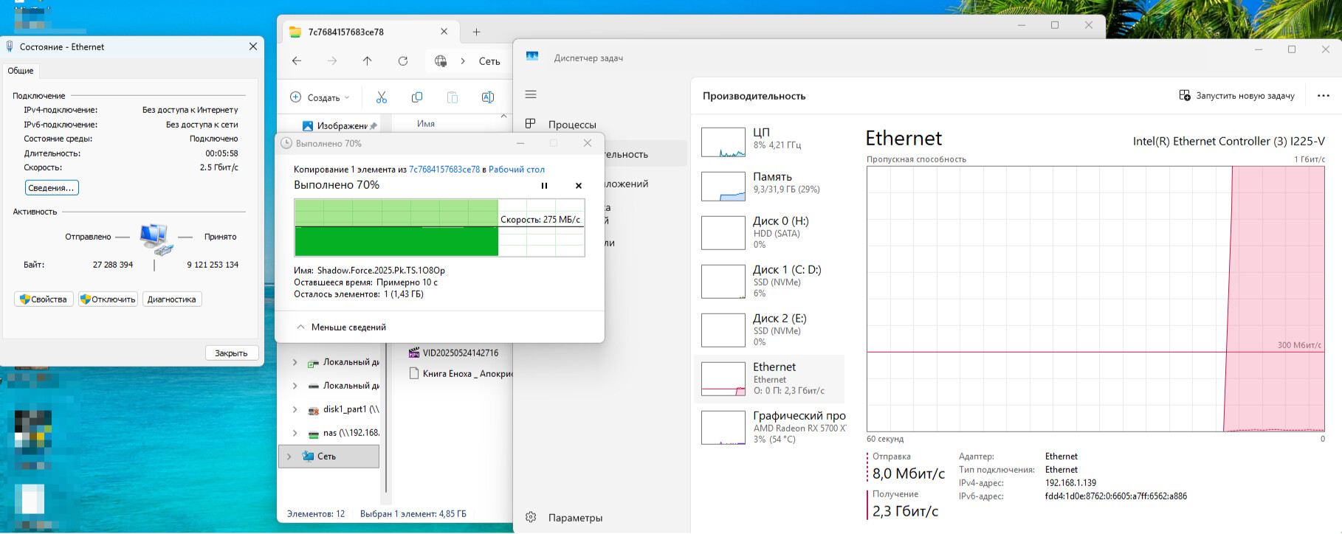Go up one folder level in Explorer
This screenshot has width=1342, height=534.
pos(367,61)
